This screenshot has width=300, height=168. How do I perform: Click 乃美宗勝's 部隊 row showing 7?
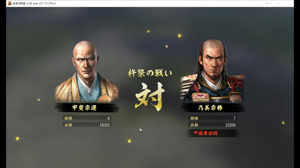point(213,118)
